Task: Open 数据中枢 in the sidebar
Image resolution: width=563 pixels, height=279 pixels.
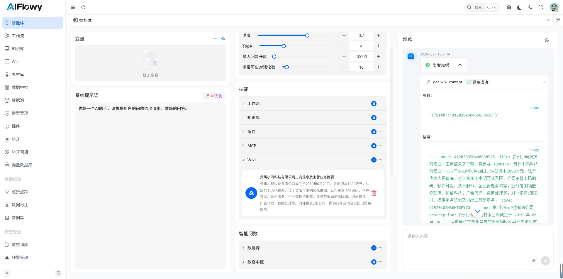Action: (33, 87)
